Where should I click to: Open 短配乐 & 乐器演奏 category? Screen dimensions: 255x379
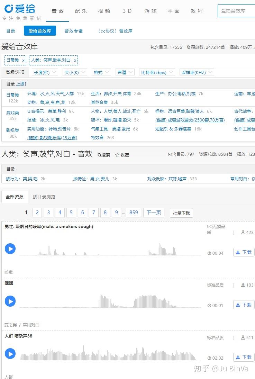pyautogui.click(x=173, y=129)
